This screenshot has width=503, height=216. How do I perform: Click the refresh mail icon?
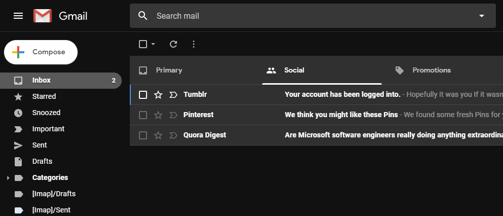pyautogui.click(x=173, y=44)
